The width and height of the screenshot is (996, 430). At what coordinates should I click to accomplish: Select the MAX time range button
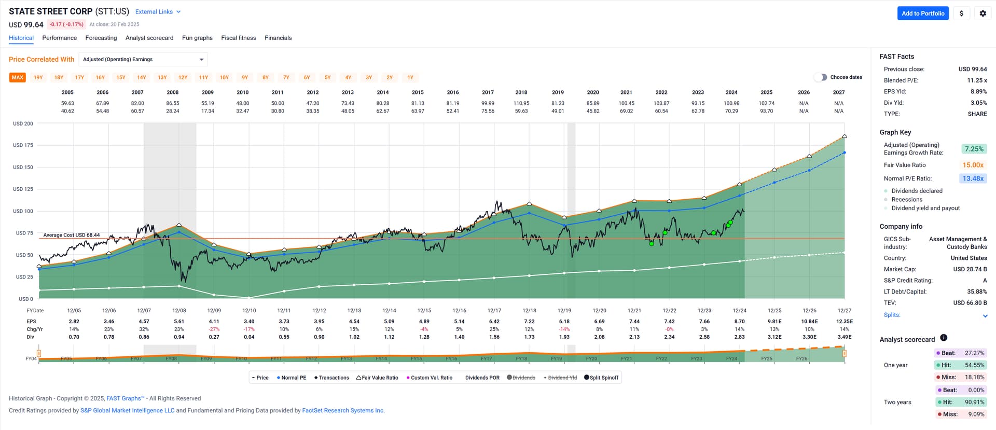click(18, 77)
